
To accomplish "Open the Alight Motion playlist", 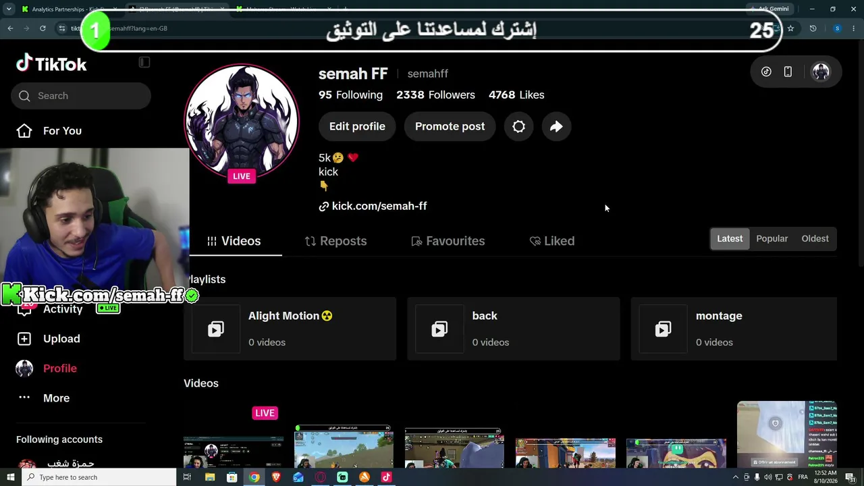I will [x=290, y=329].
